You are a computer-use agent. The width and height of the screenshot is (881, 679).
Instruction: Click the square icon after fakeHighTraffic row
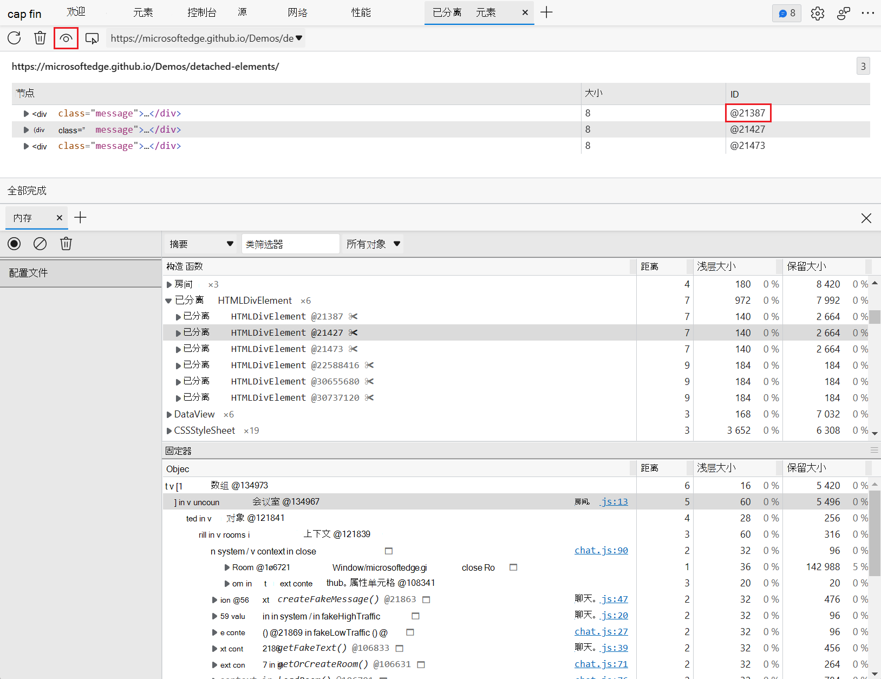[415, 616]
